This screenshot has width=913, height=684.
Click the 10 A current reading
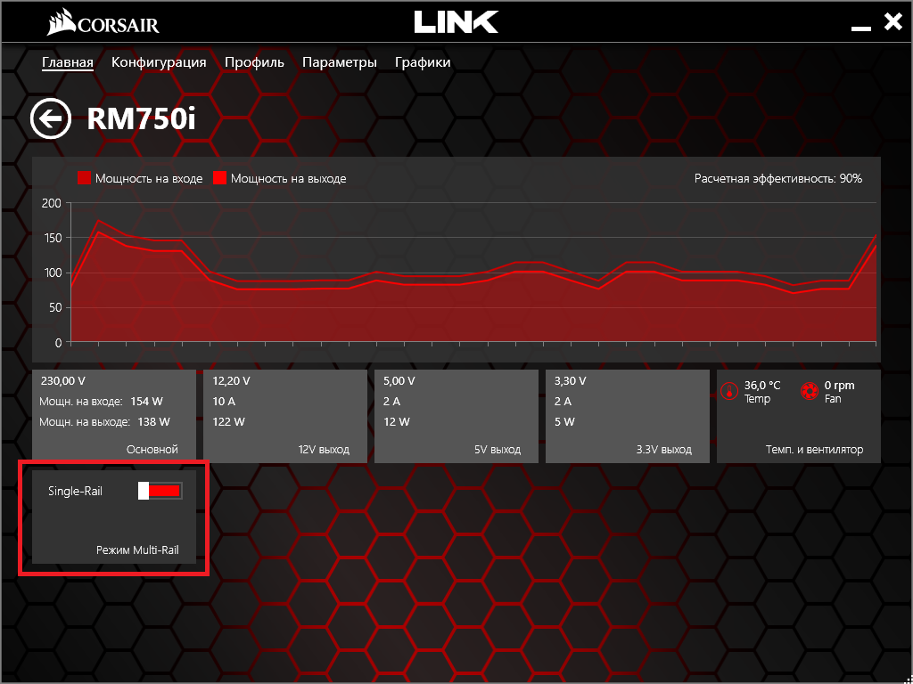click(x=224, y=402)
